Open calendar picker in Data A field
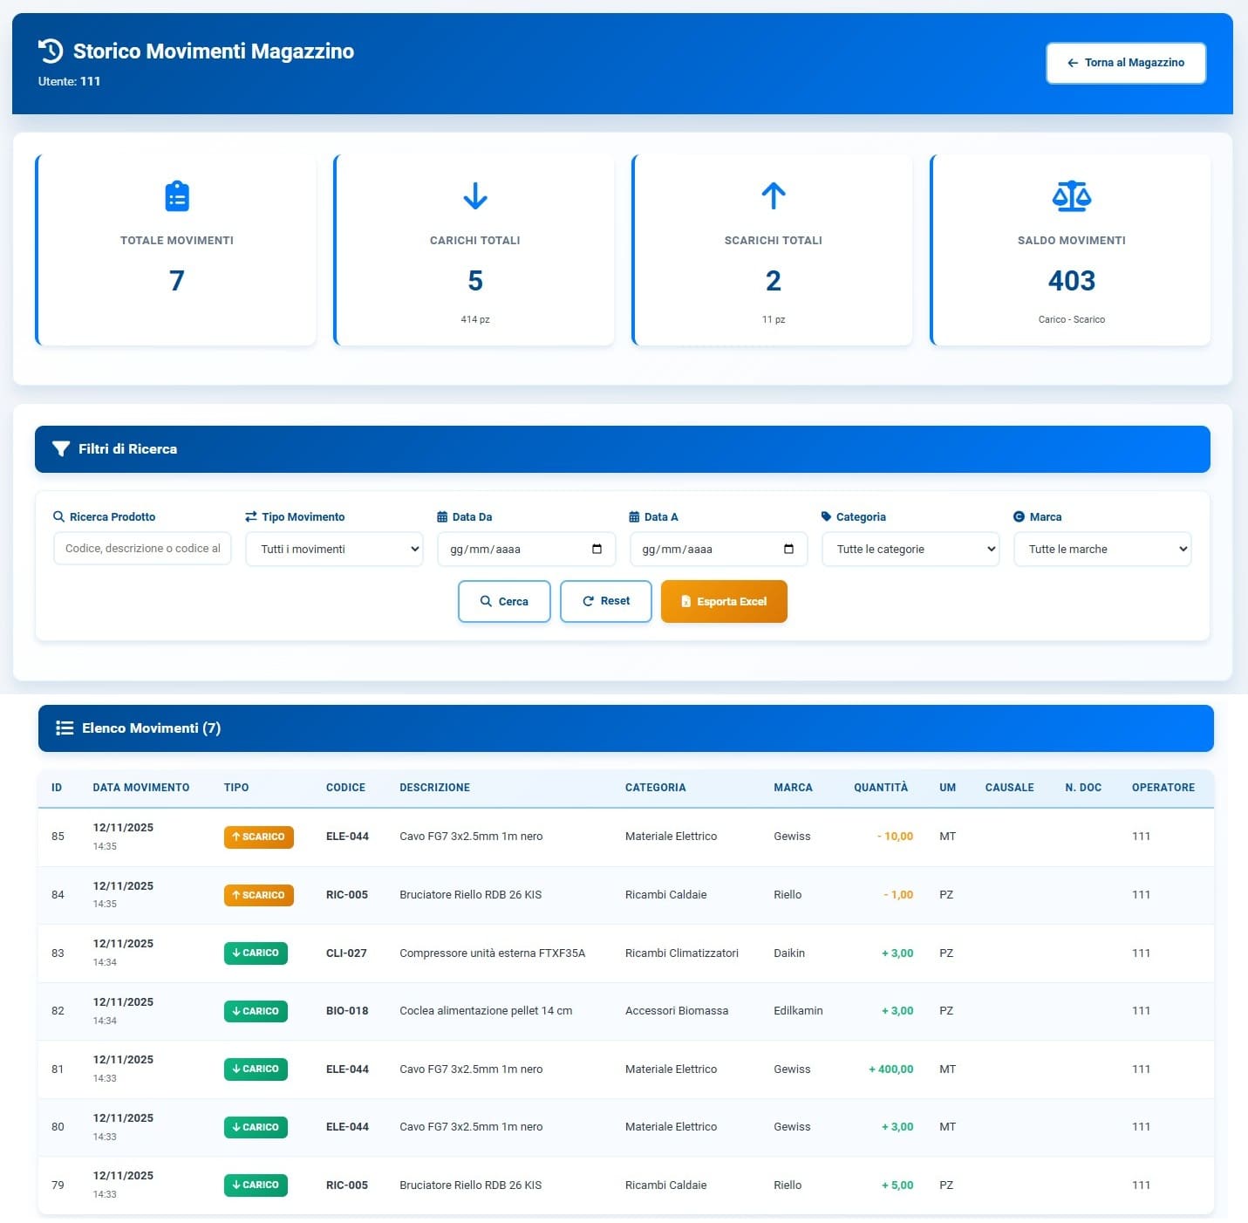 pos(788,550)
